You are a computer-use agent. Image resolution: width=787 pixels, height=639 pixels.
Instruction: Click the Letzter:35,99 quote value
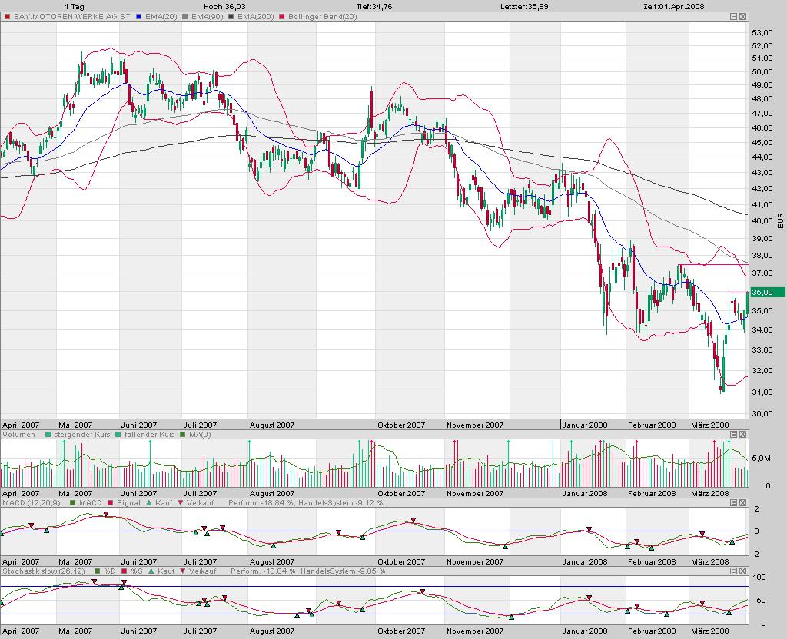[x=525, y=5]
